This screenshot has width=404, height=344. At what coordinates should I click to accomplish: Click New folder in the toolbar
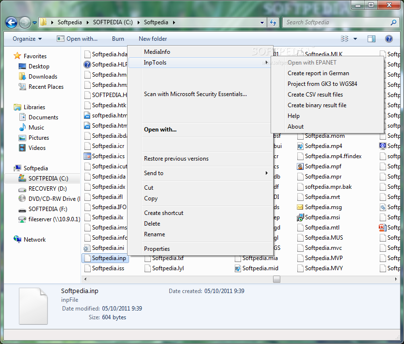click(153, 39)
